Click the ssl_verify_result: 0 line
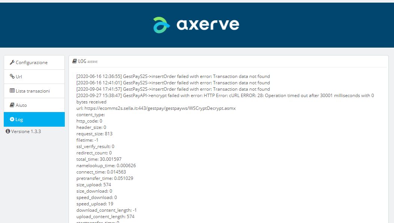This screenshot has width=394, height=223. pyautogui.click(x=95, y=147)
